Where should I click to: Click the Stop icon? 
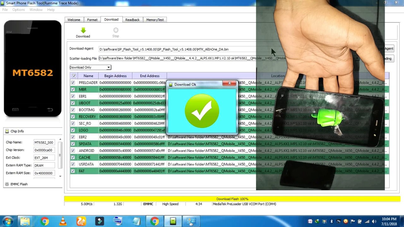coord(116,30)
